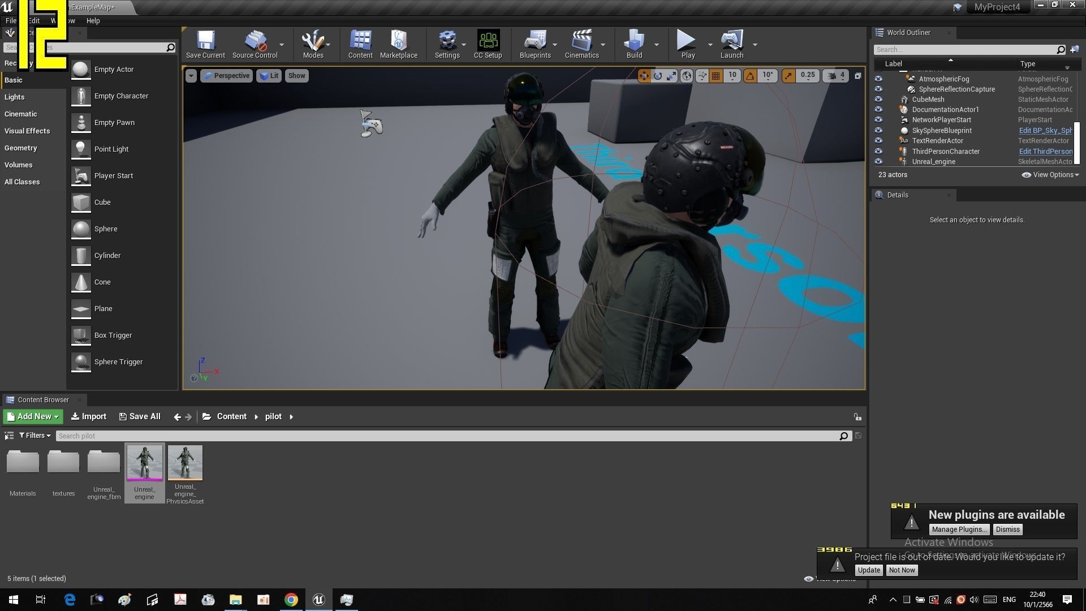Toggle rotation snapping in the viewport
Viewport: 1086px width, 611px height.
coord(750,76)
